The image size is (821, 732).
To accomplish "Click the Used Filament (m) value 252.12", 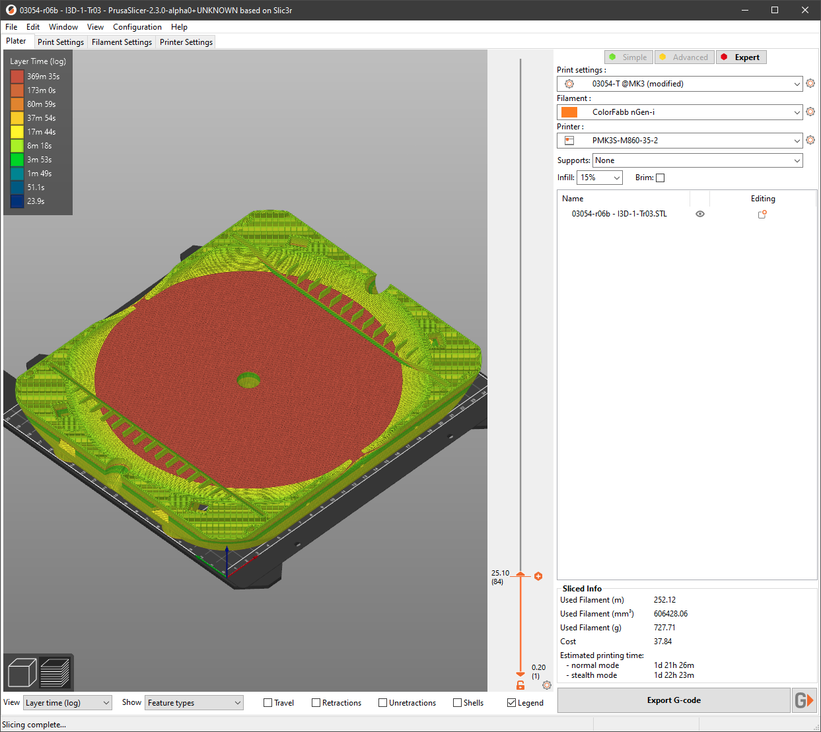I will tap(664, 600).
